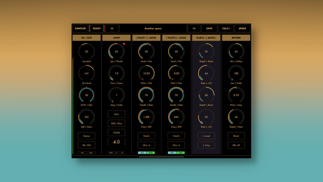This screenshot has height=182, width=323.
Task: Click the TRN indicator in LOOP
Action: [x=111, y=153]
